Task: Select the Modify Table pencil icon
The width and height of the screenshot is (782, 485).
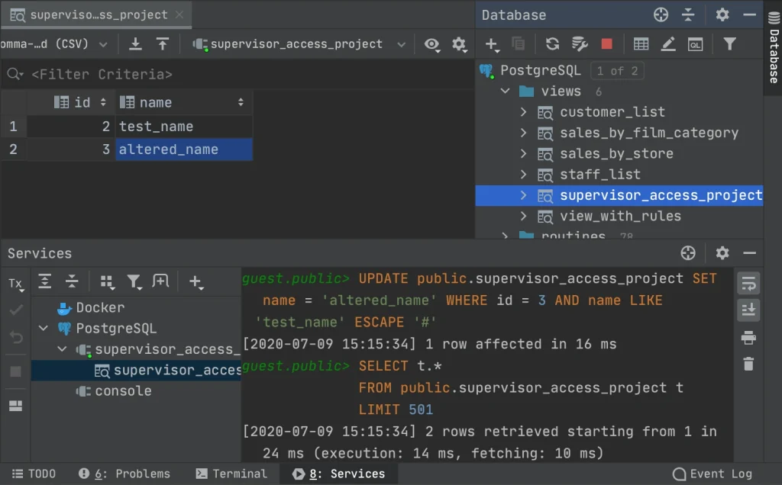Action: click(667, 43)
